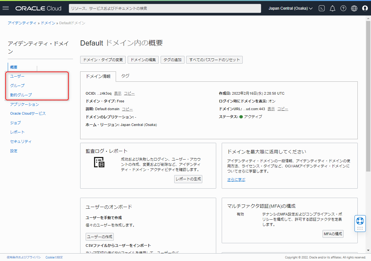
Task: Click the vertical scrollbar thumb
Action: 368,96
